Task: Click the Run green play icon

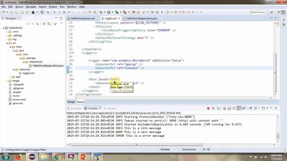Action: click(x=109, y=12)
